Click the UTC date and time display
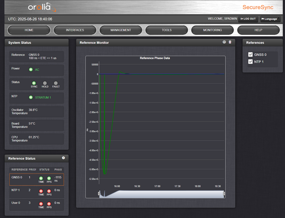This screenshot has width=285, height=218. pyautogui.click(x=30, y=19)
